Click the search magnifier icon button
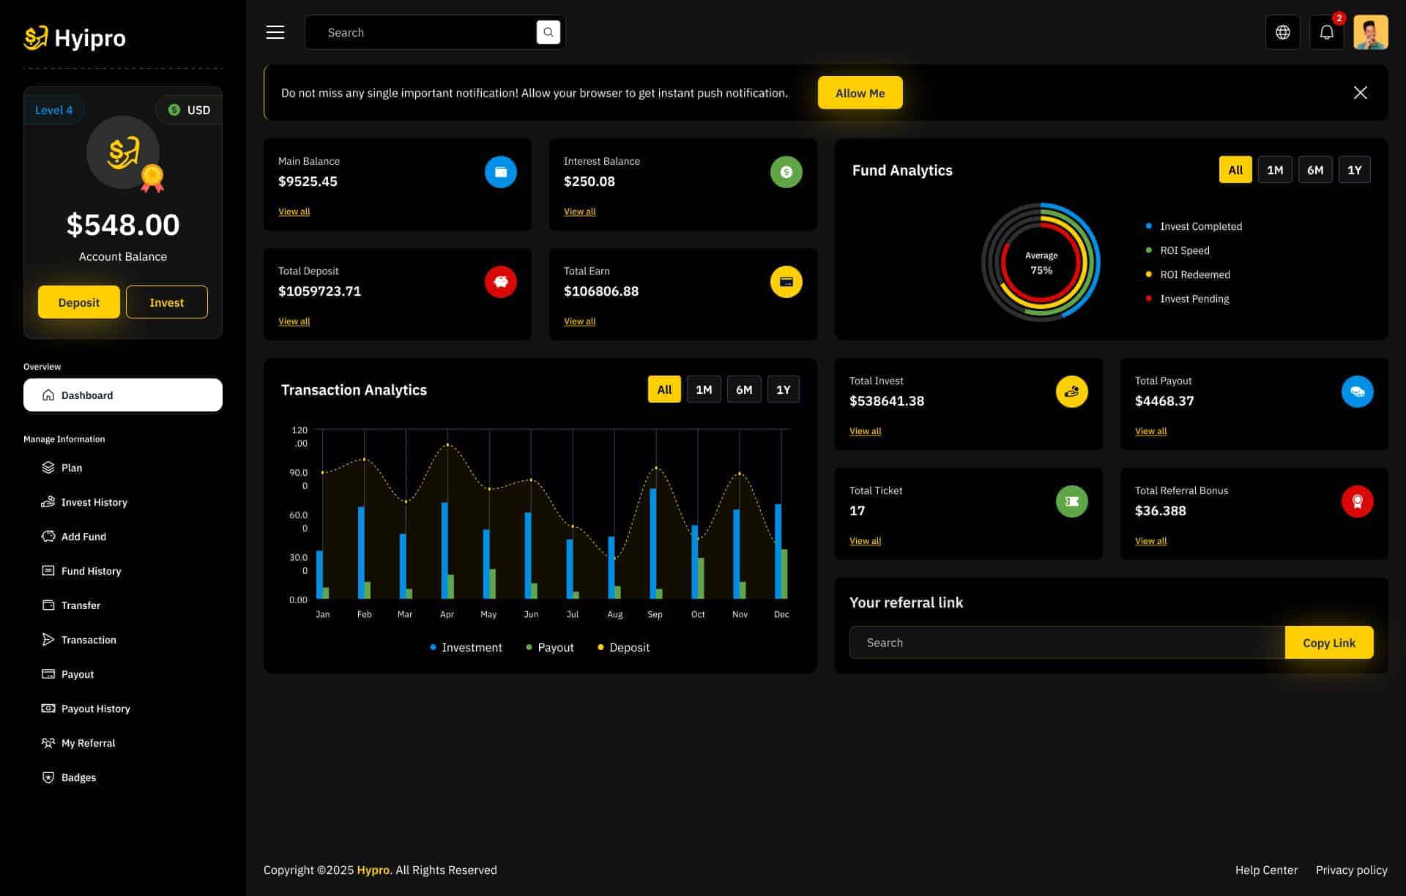The height and width of the screenshot is (896, 1406). tap(548, 32)
